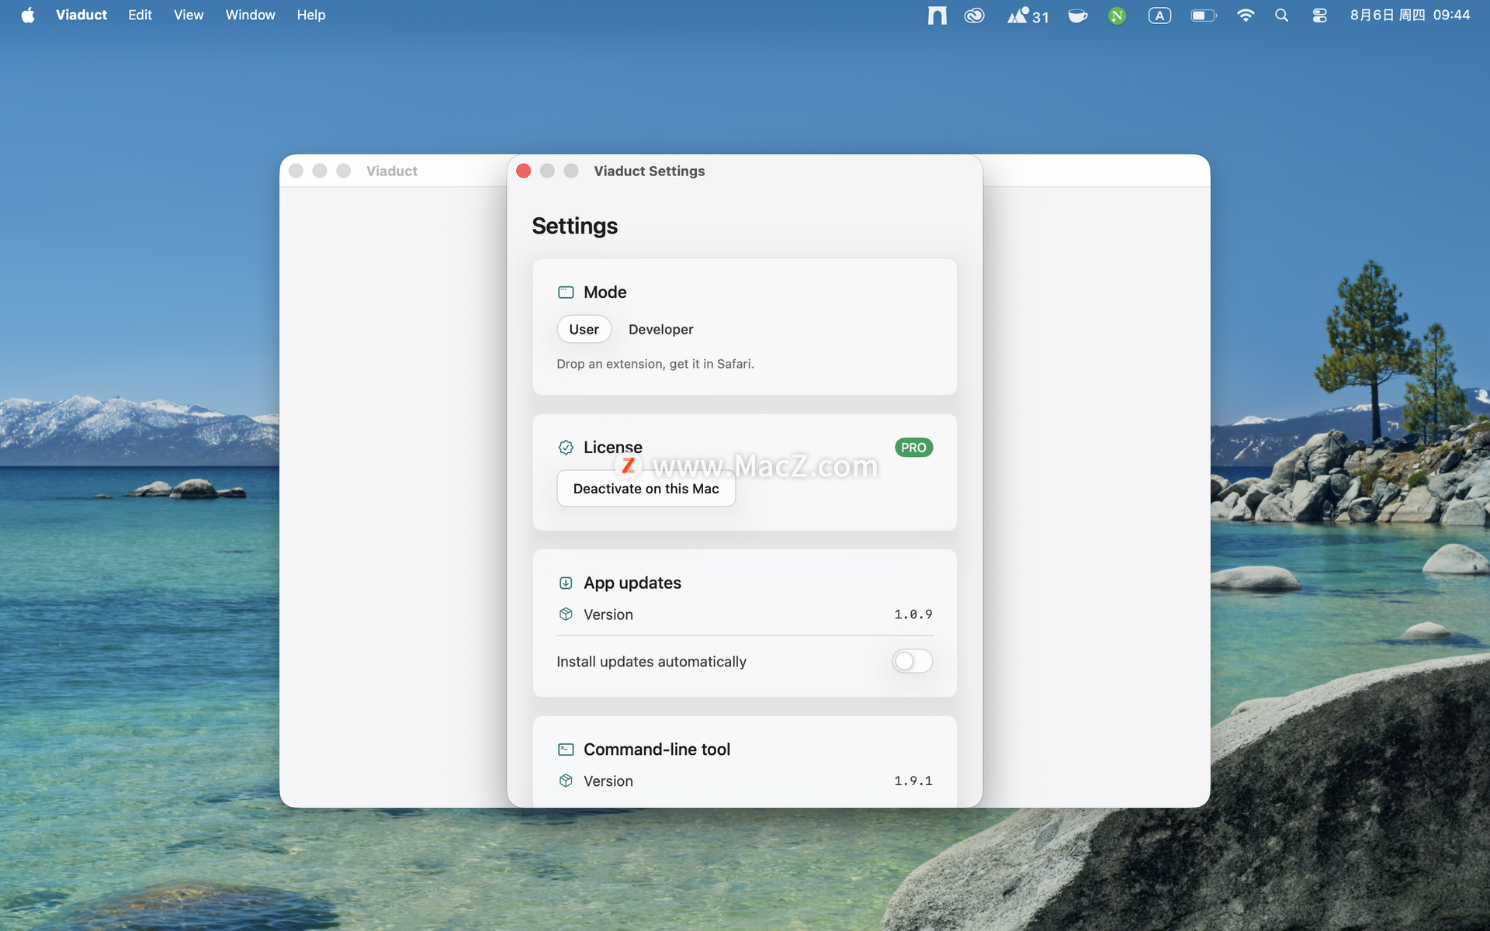Click the Command-line tool section title

pos(657,749)
